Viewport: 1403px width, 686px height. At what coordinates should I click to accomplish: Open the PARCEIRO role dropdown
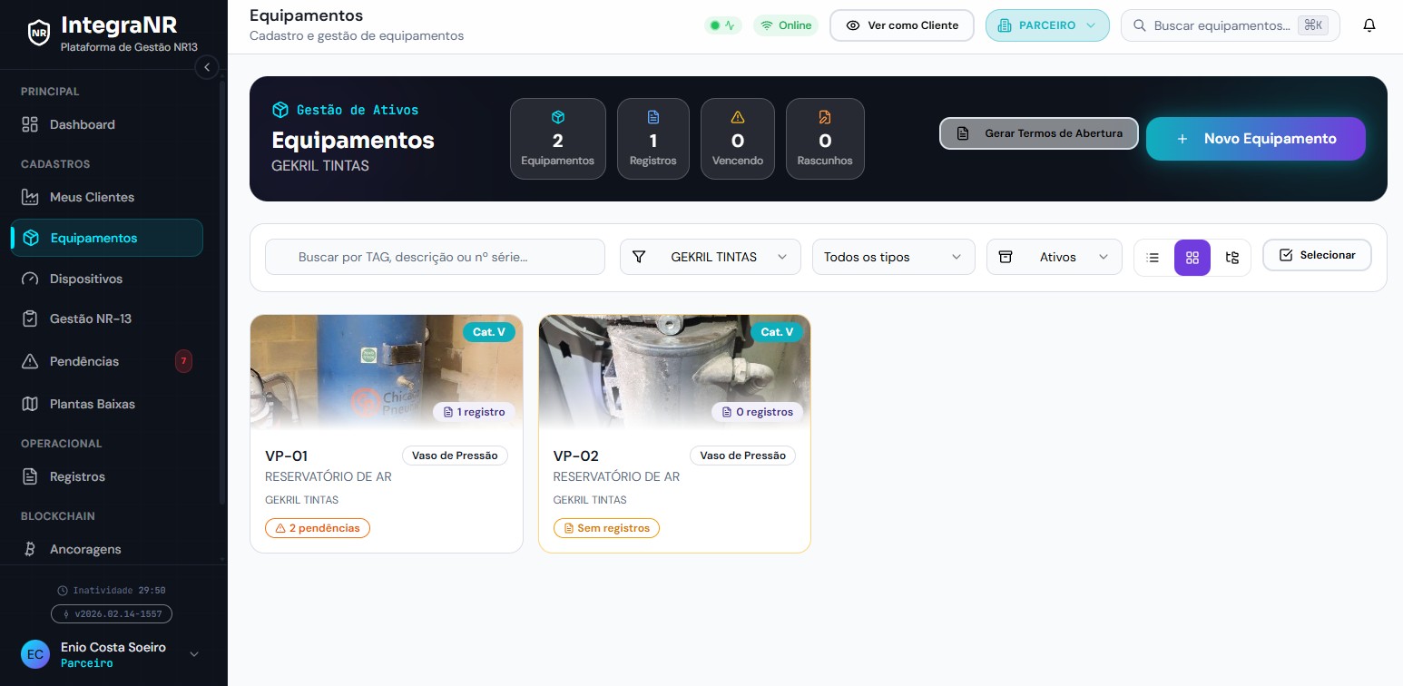[x=1047, y=25]
